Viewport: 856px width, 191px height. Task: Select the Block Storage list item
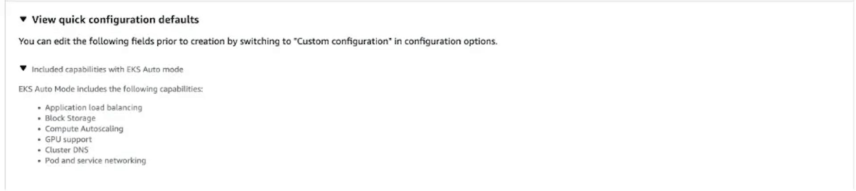[70, 118]
